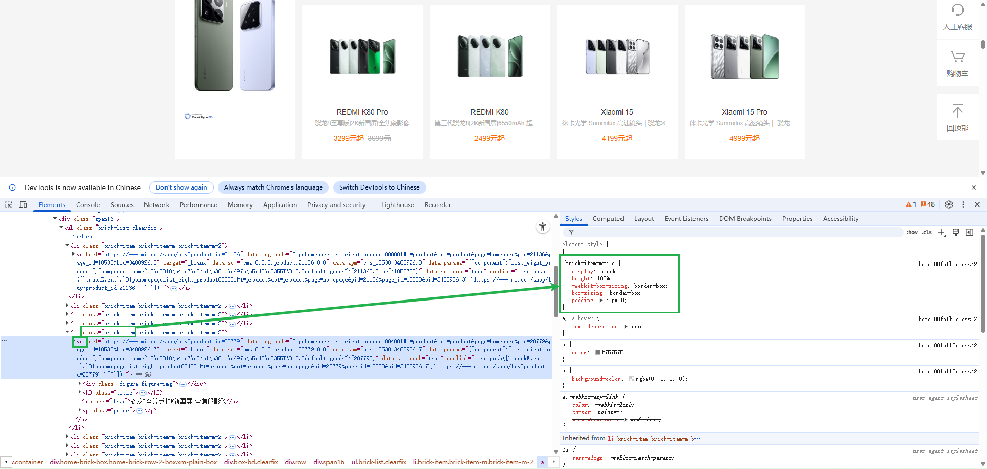Switch to the Sources tab
This screenshot has height=469, width=987.
pyautogui.click(x=122, y=204)
